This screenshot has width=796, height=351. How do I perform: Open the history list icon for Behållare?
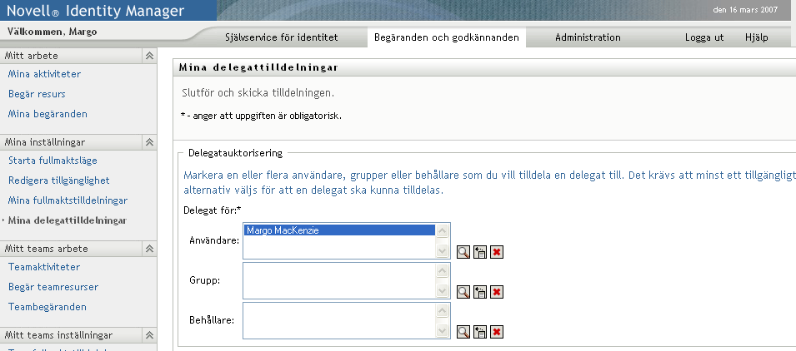click(480, 332)
